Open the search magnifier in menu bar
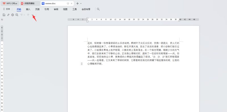 [x=98, y=9]
